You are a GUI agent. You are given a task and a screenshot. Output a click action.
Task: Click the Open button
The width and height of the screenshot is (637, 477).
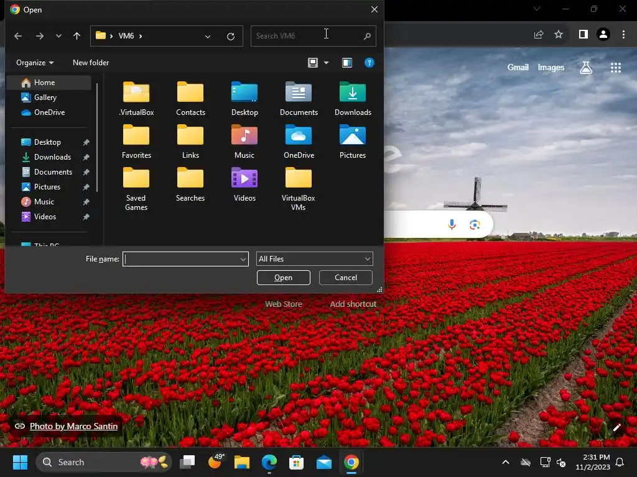point(284,278)
